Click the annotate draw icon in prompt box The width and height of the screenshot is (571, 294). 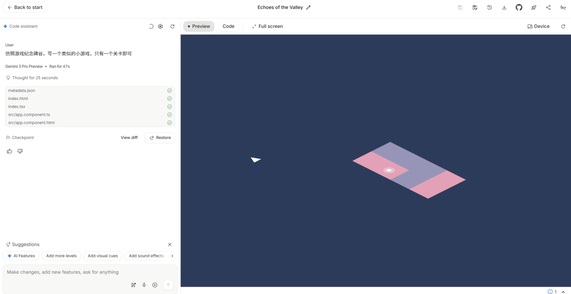pyautogui.click(x=133, y=285)
